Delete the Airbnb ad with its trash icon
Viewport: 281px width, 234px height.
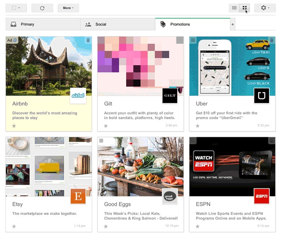pyautogui.click(x=88, y=40)
